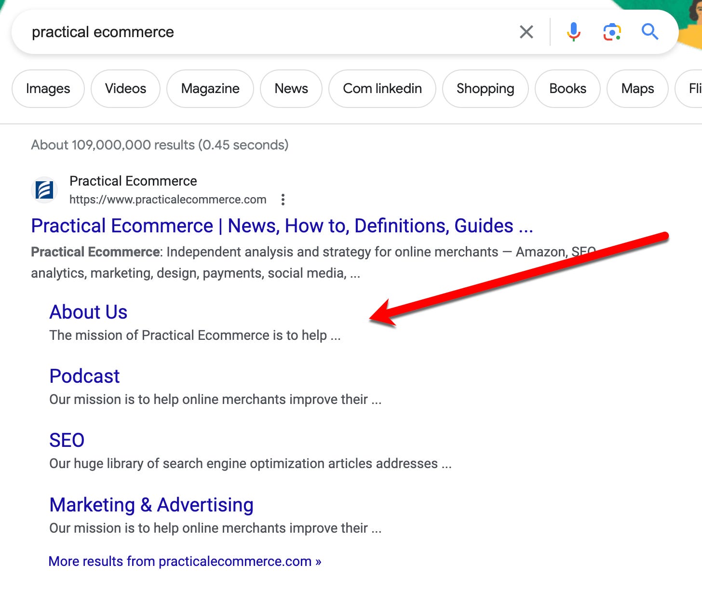Open the Podcast sitelink
Viewport: 702px width, 591px height.
pyautogui.click(x=84, y=376)
